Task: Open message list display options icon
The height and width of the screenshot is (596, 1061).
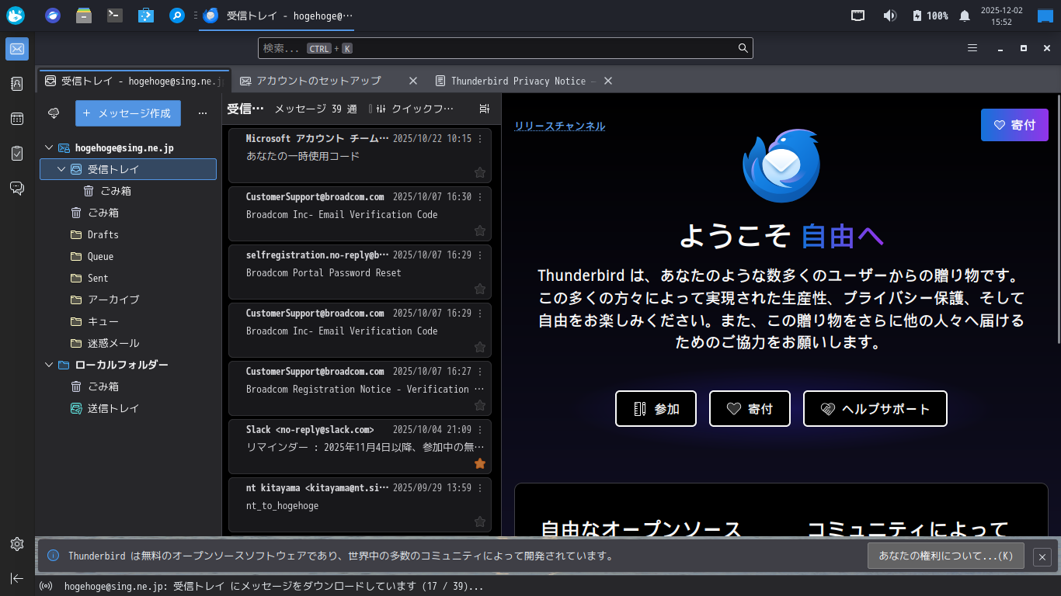Action: click(x=485, y=109)
